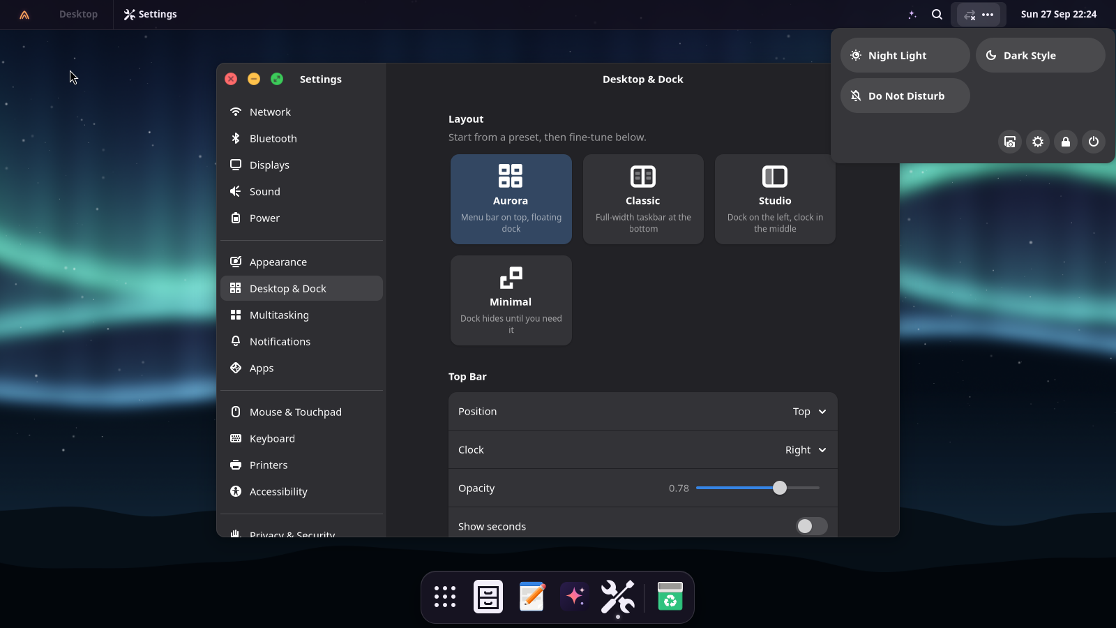
Task: Toggle Do Not Disturb
Action: (x=905, y=96)
